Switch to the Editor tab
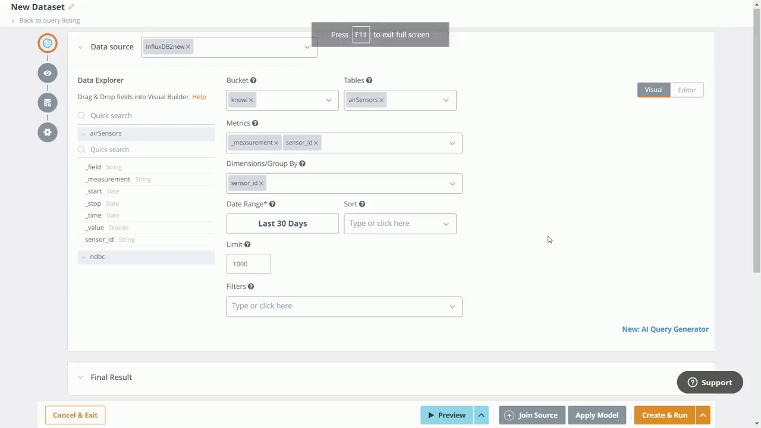This screenshot has height=428, width=761. point(687,90)
